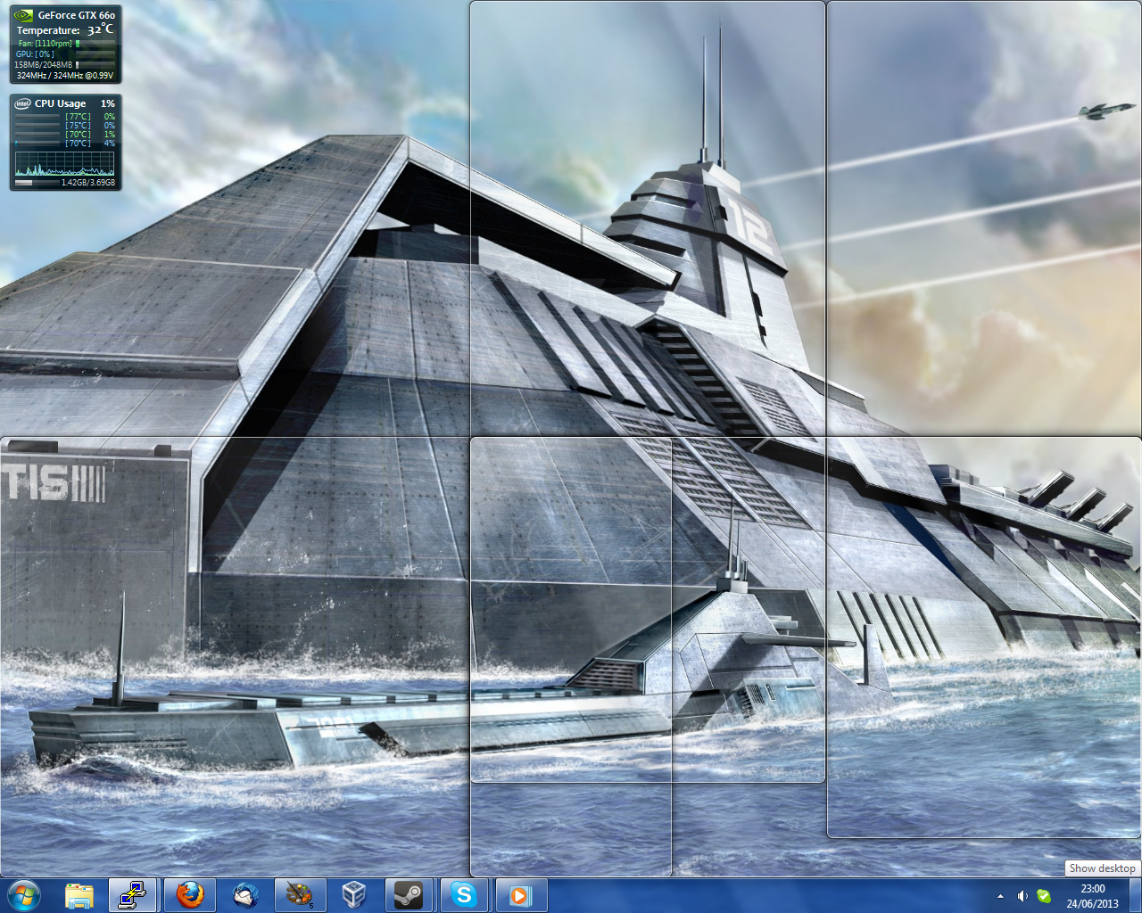Screen dimensions: 1142x913
Task: Open the paint palette app in taskbar
Action: pos(299,895)
